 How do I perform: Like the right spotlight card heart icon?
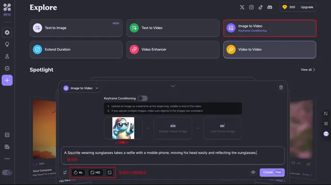click(293, 163)
